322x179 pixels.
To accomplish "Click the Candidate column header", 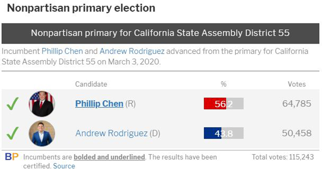I will click(x=91, y=84).
